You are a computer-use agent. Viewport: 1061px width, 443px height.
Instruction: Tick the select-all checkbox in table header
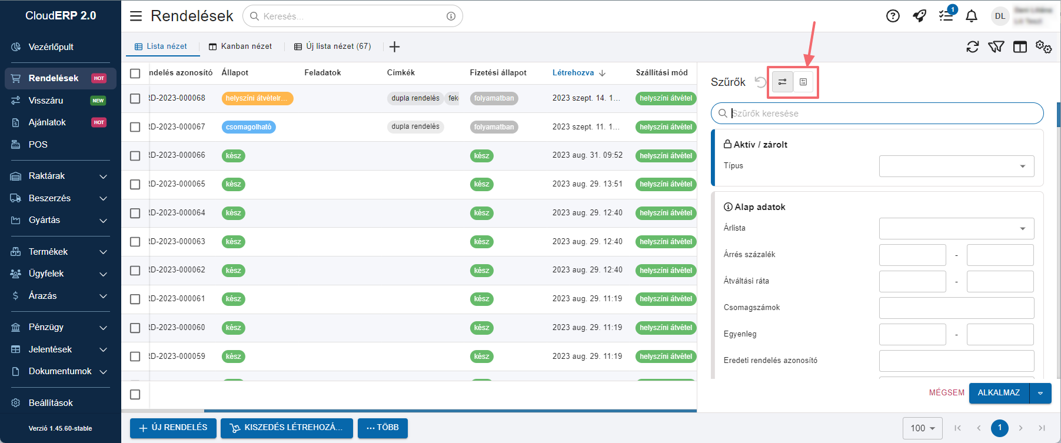pos(135,74)
